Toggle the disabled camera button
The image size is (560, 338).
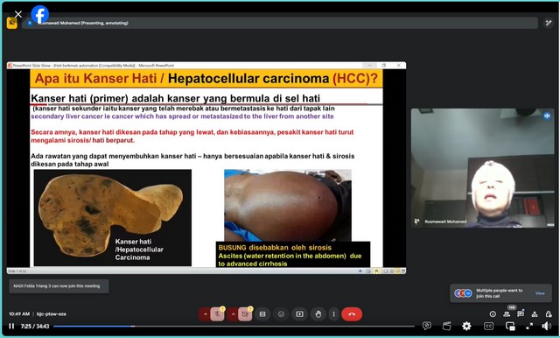click(x=245, y=314)
